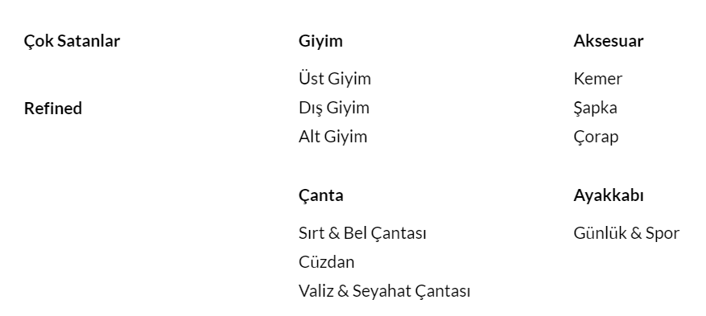This screenshot has width=706, height=316.
Task: Select the Ayakkabı heading
Action: coord(609,195)
